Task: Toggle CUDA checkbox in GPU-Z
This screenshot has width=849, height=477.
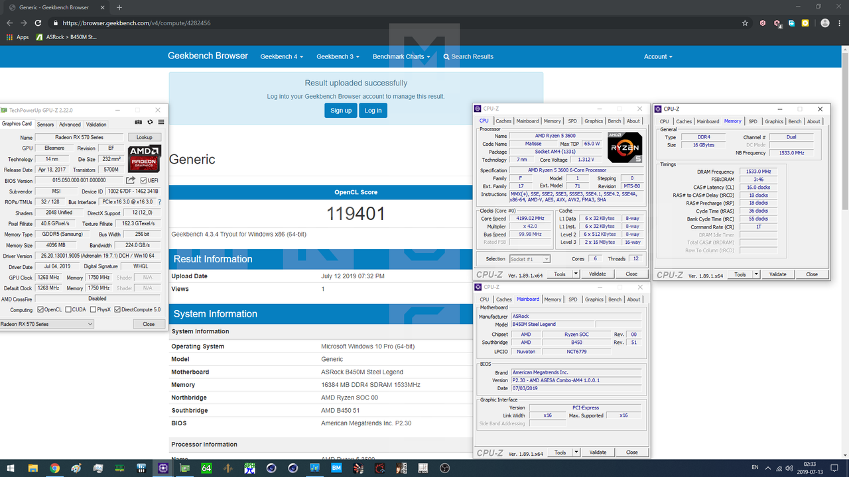Action: tap(68, 309)
